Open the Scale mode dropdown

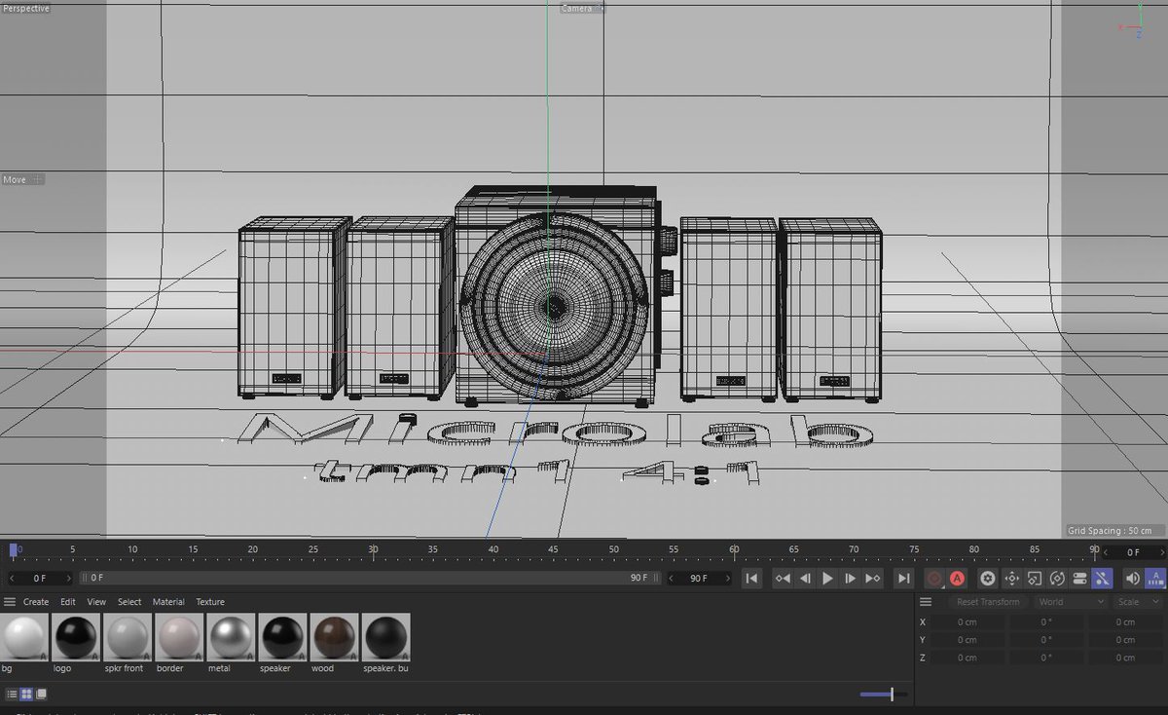pyautogui.click(x=1137, y=602)
